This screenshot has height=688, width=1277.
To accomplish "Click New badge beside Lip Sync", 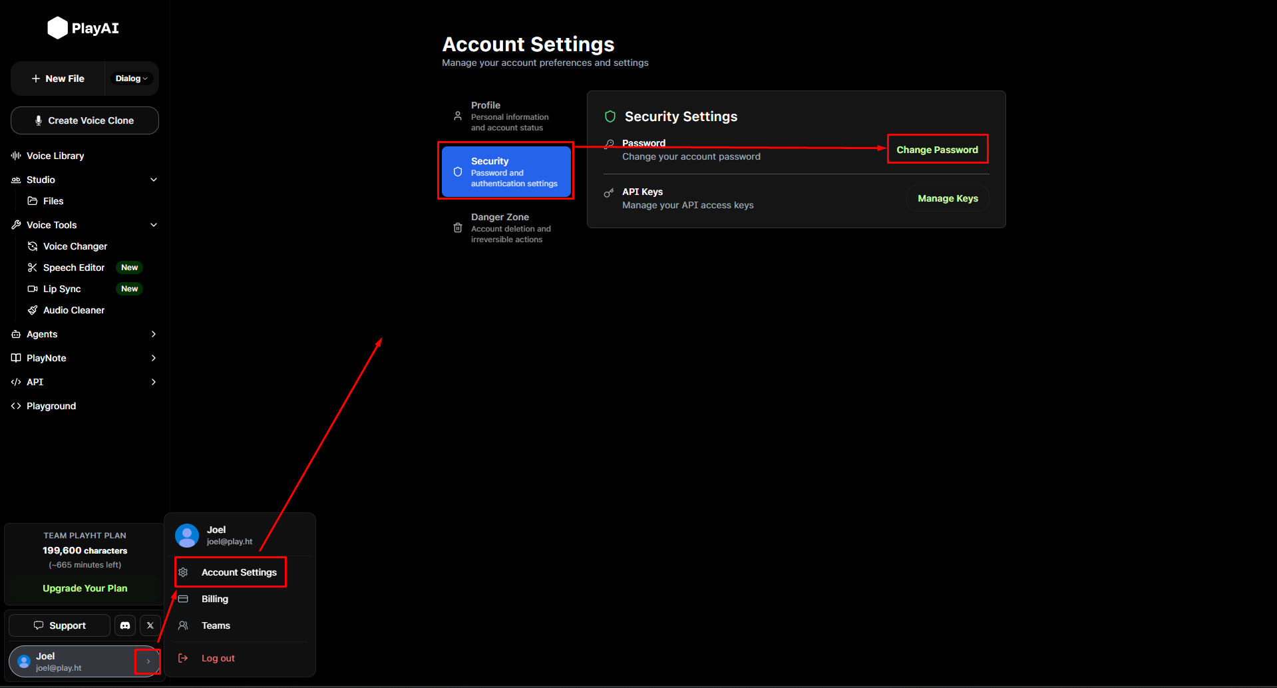I will coord(130,289).
